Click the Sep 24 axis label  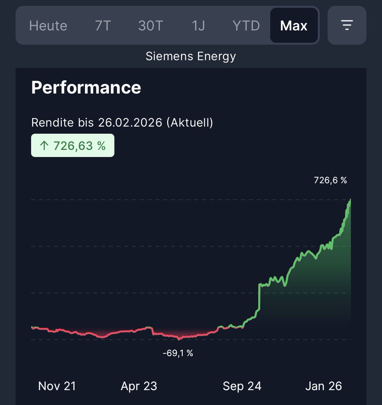242,386
